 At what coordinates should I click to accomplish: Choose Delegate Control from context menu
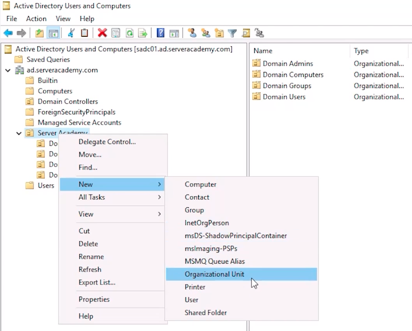coord(107,142)
